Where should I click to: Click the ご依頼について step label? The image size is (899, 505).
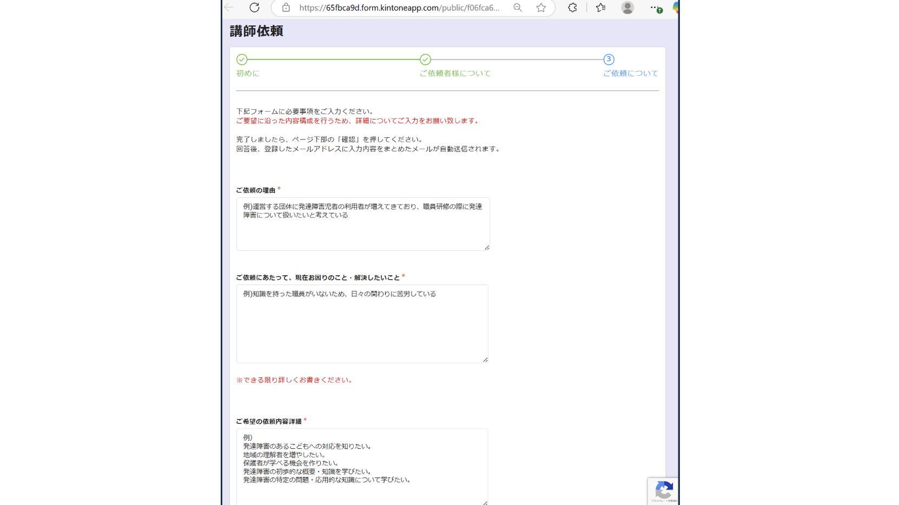pos(631,74)
